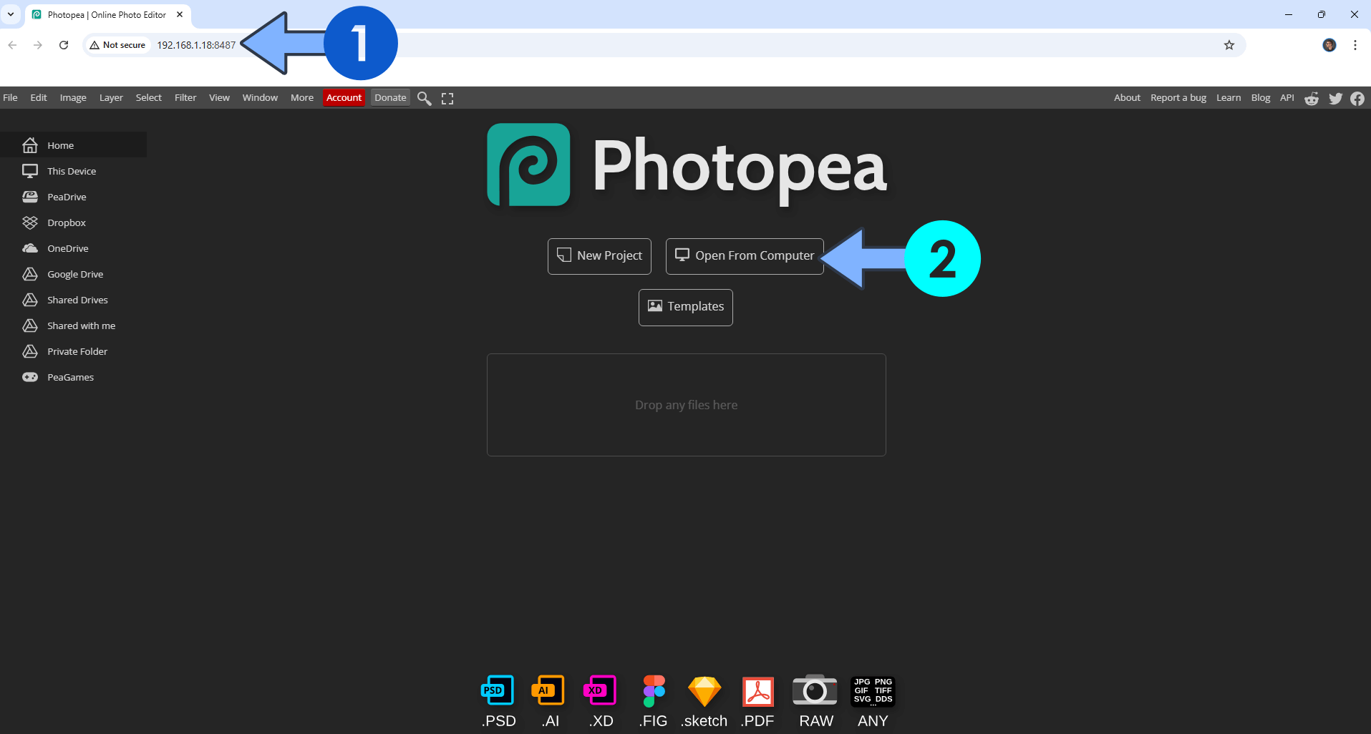Close the Photopea browser tab
The width and height of the screenshot is (1371, 734).
(180, 14)
